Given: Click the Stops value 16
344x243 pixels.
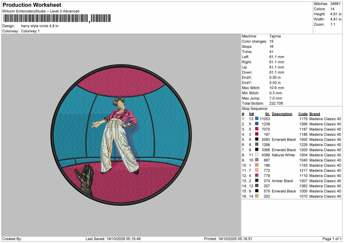Looking at the screenshot, I should point(271,46).
